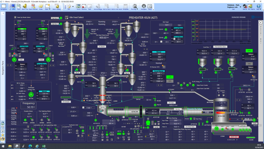The image size is (264, 149).
Task: Go to the Next mimic
Action: [89, 6]
